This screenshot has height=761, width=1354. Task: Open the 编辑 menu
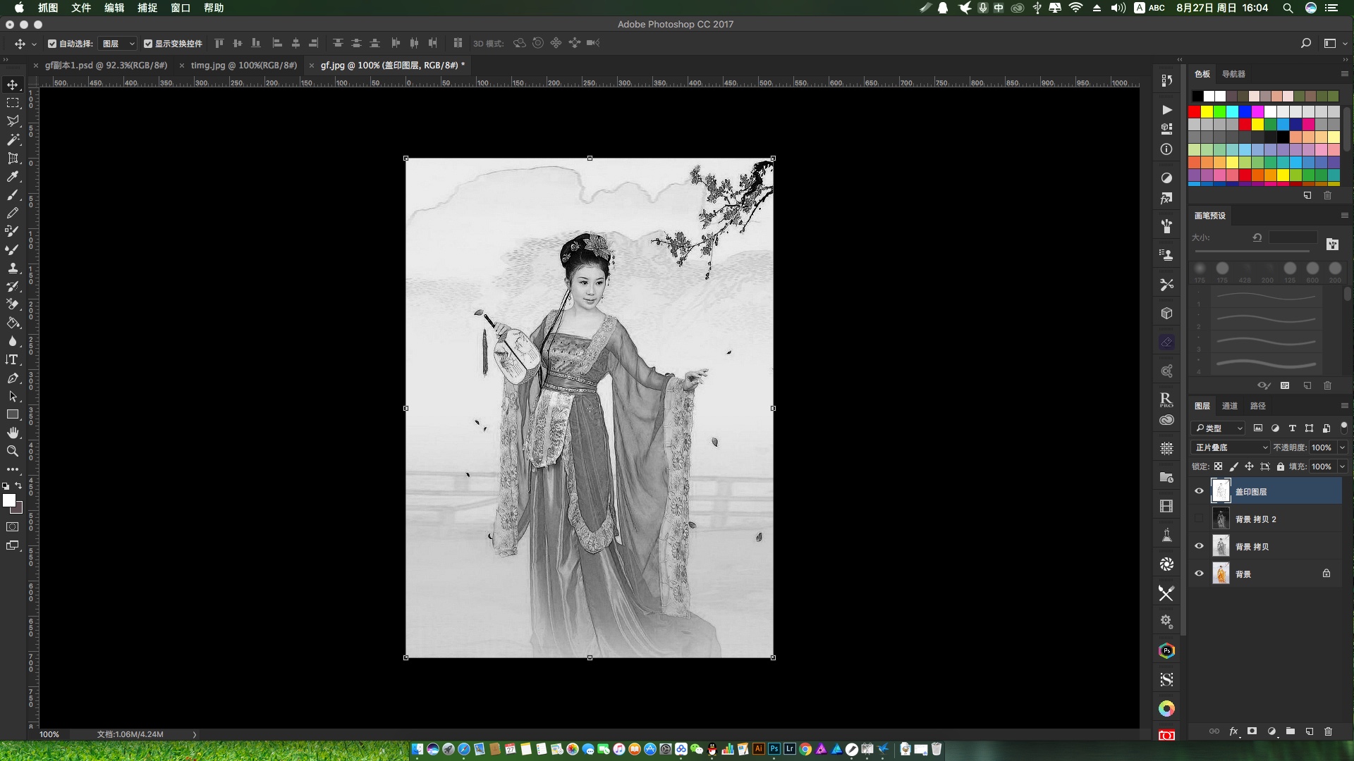point(114,8)
